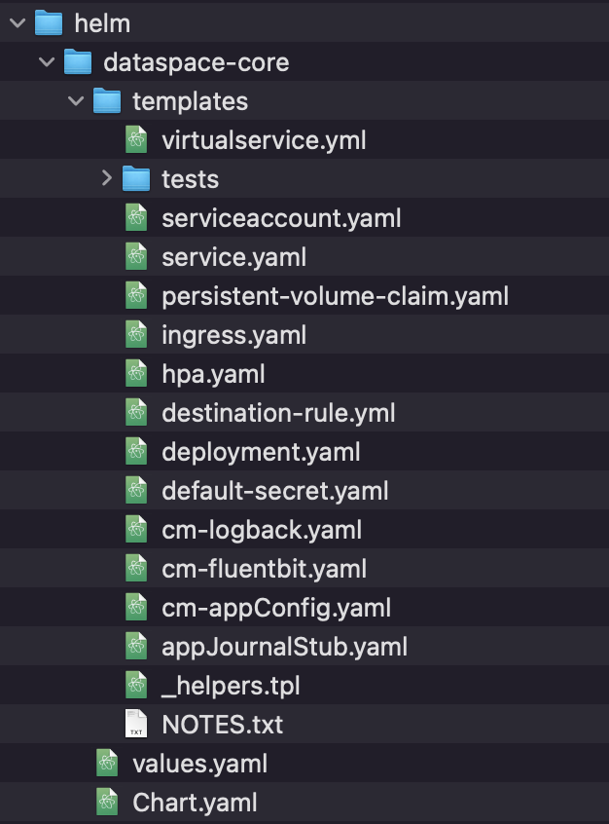Click the icon next to values.yaml

(x=107, y=764)
